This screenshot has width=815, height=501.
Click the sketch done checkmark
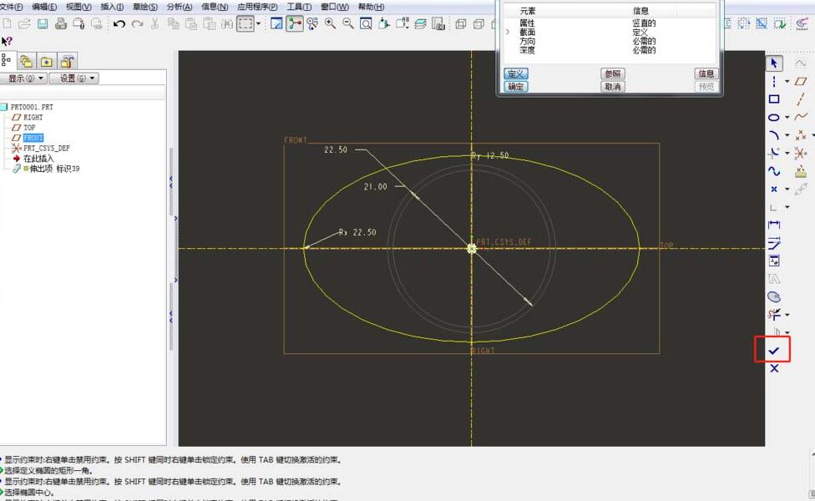(773, 351)
